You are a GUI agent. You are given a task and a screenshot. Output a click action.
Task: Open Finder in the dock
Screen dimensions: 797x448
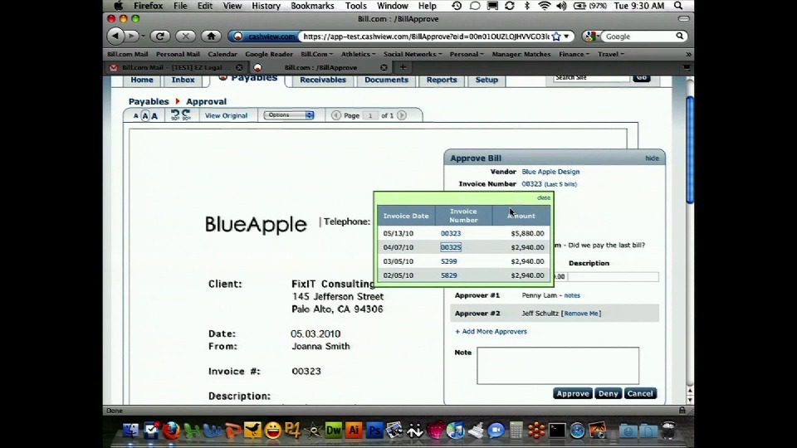point(130,431)
